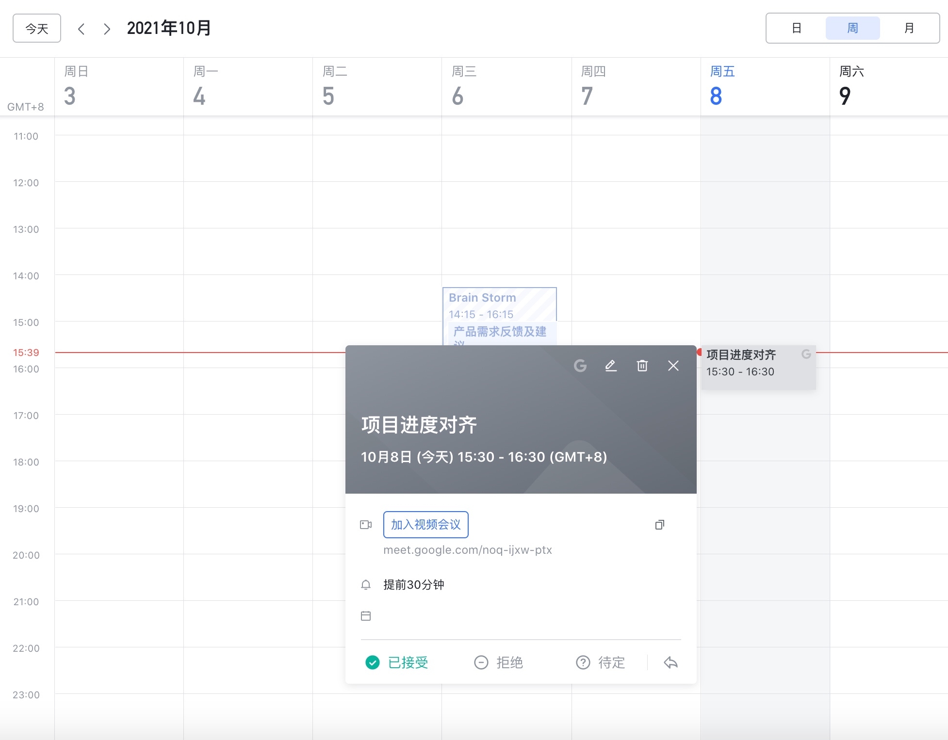The image size is (948, 740).
Task: Go to next week arrow
Action: [x=107, y=29]
